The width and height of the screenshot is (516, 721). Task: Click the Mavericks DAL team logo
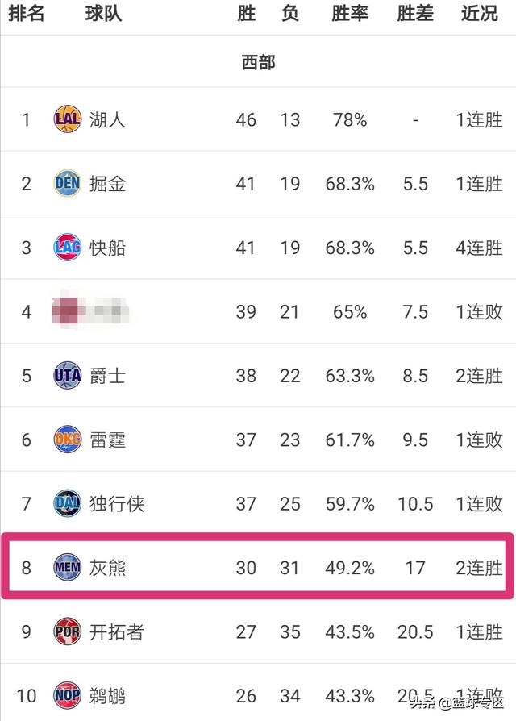68,503
